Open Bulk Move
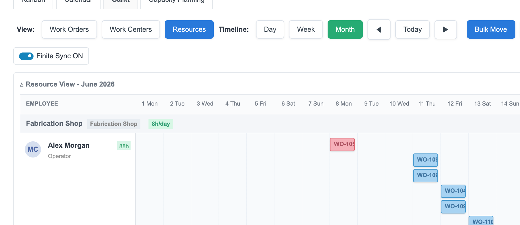Screen dimensions: 520x225 [491, 29]
